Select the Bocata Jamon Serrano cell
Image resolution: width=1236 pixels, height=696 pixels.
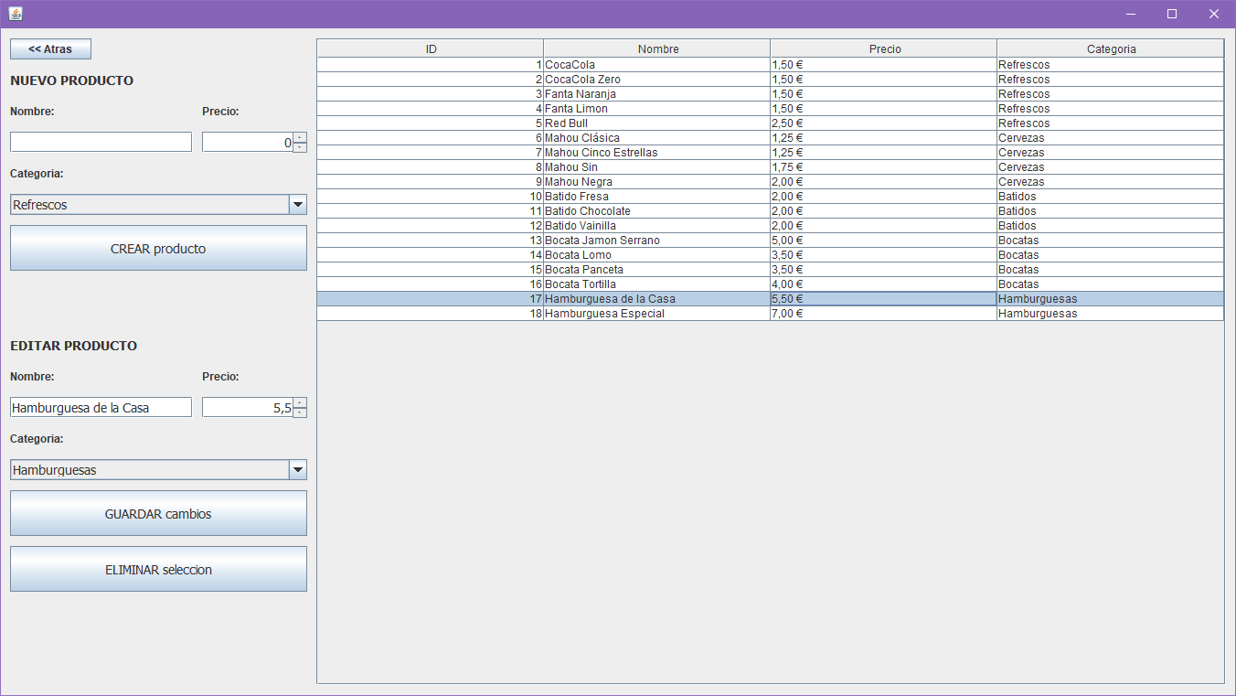point(657,241)
